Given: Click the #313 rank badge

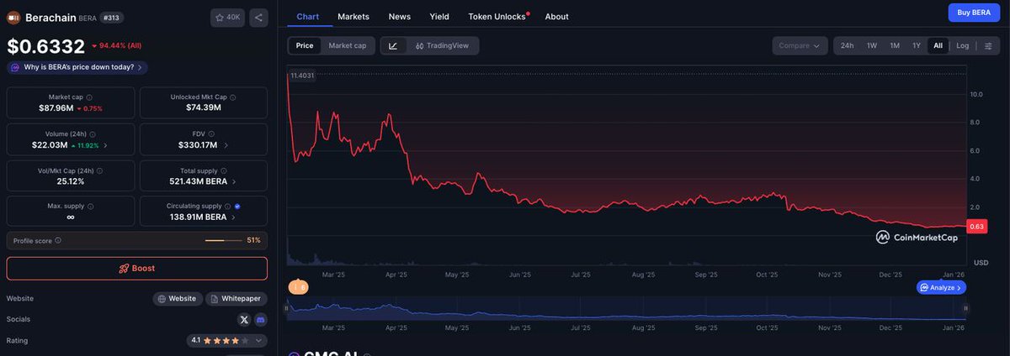Looking at the screenshot, I should click(x=112, y=17).
